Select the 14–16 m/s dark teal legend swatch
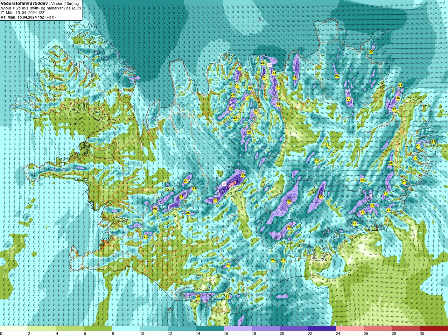The height and width of the screenshot is (336, 448). tap(210, 329)
